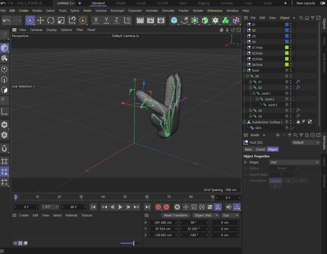The height and width of the screenshot is (254, 327).
Task: Activate the Rotate tool
Action: click(51, 20)
